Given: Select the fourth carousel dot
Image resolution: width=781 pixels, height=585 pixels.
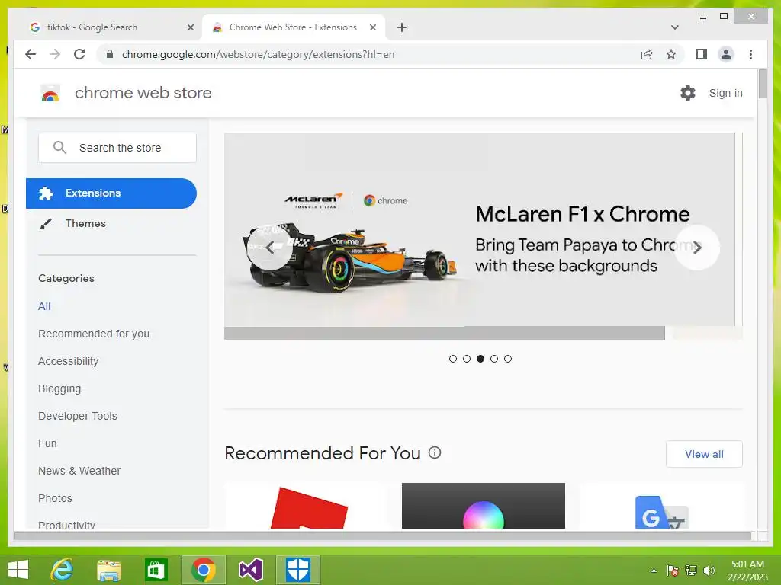Looking at the screenshot, I should coord(494,359).
